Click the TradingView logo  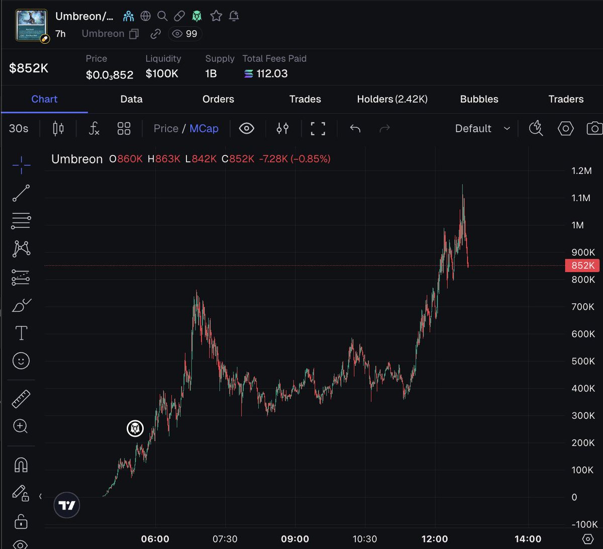click(67, 505)
